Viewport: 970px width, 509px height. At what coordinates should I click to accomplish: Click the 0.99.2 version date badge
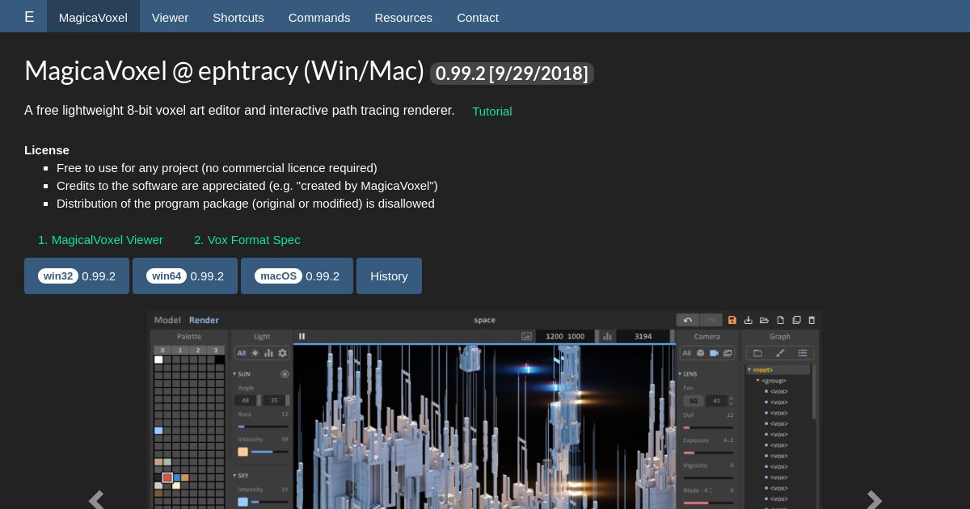click(x=512, y=74)
